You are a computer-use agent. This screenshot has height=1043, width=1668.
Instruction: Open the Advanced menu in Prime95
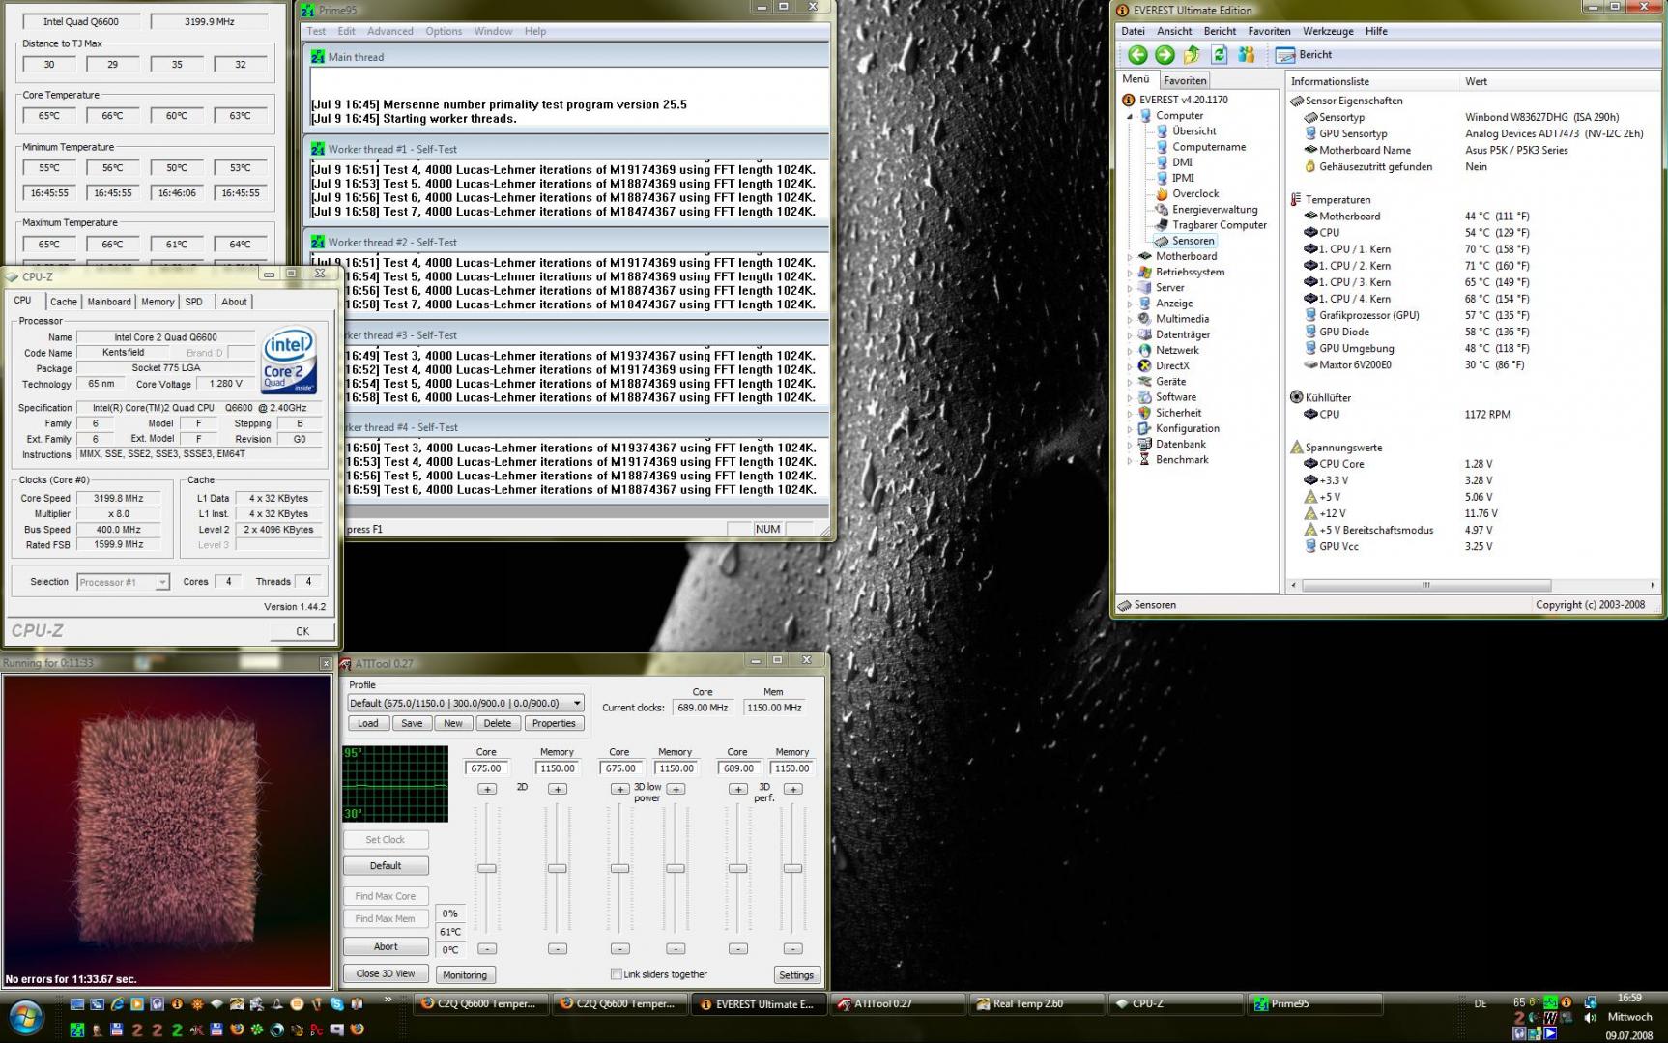390,31
